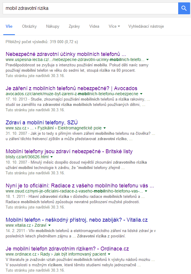Open result 'Mobilní telefony jsou zdraví nebezpečné - Britské listy'

(69, 151)
